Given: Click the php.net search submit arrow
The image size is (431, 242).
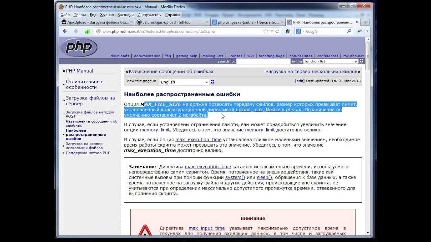Looking at the screenshot, I should click(x=361, y=61).
